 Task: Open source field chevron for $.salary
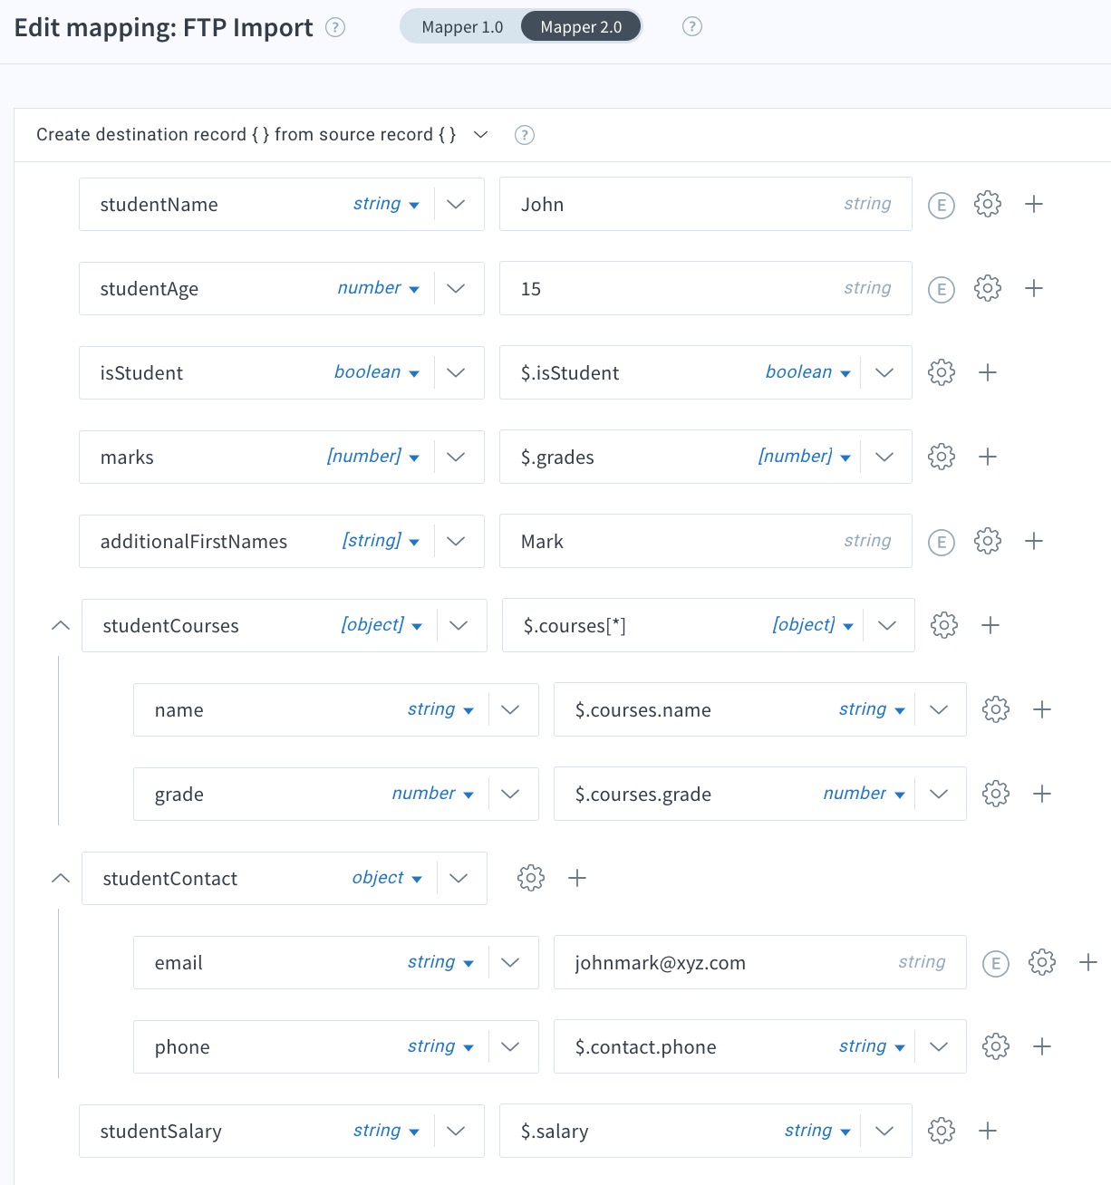coord(884,1131)
